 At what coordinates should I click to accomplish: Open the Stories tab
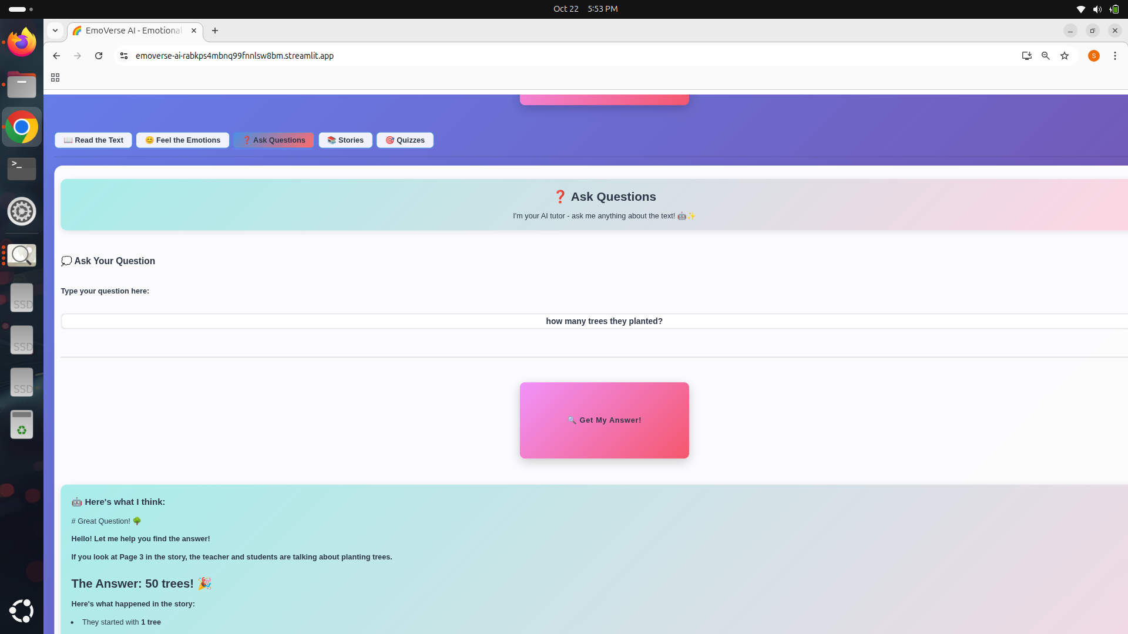tap(345, 140)
